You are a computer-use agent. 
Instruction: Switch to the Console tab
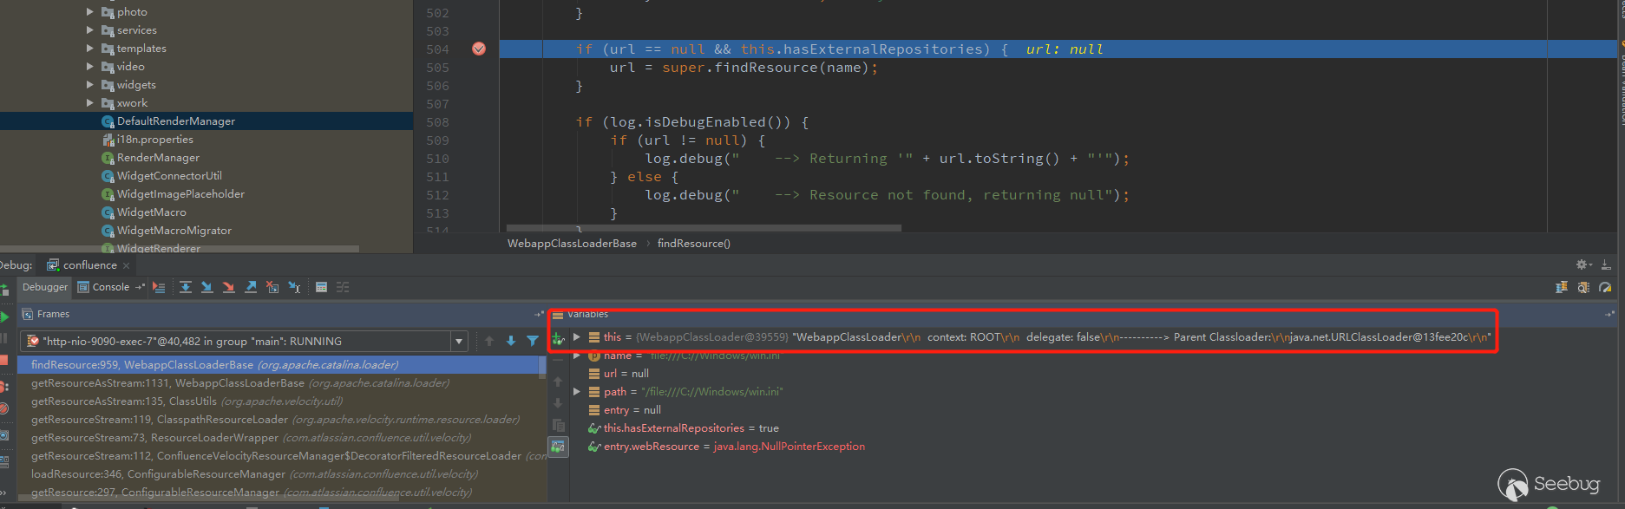pyautogui.click(x=104, y=287)
